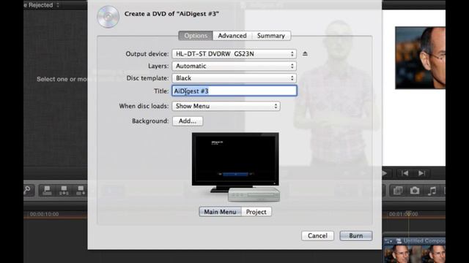
Task: Open the keyword editor key icon
Action: (27, 190)
